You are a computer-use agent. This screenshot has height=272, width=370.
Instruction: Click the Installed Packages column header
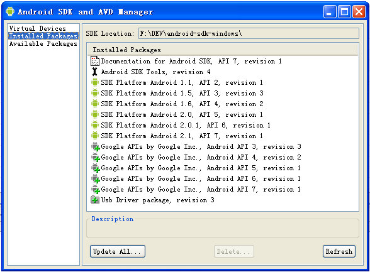pyautogui.click(x=223, y=50)
